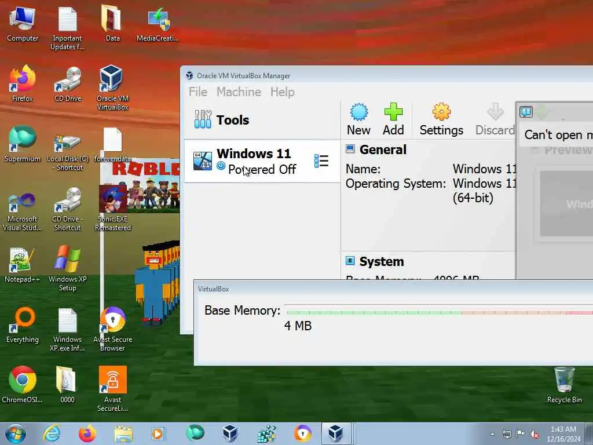Launch Notepad++ from desktop
The image size is (593, 445).
pyautogui.click(x=23, y=265)
